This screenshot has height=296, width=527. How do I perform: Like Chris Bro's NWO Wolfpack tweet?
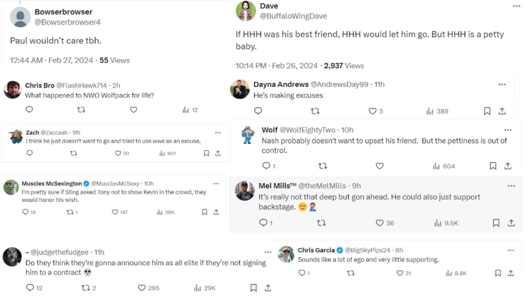pos(133,110)
